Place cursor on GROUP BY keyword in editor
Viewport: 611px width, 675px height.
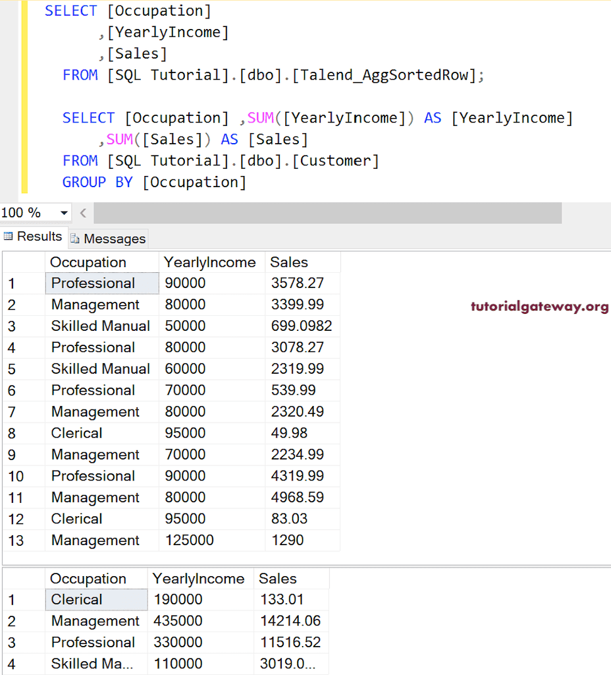coord(97,183)
